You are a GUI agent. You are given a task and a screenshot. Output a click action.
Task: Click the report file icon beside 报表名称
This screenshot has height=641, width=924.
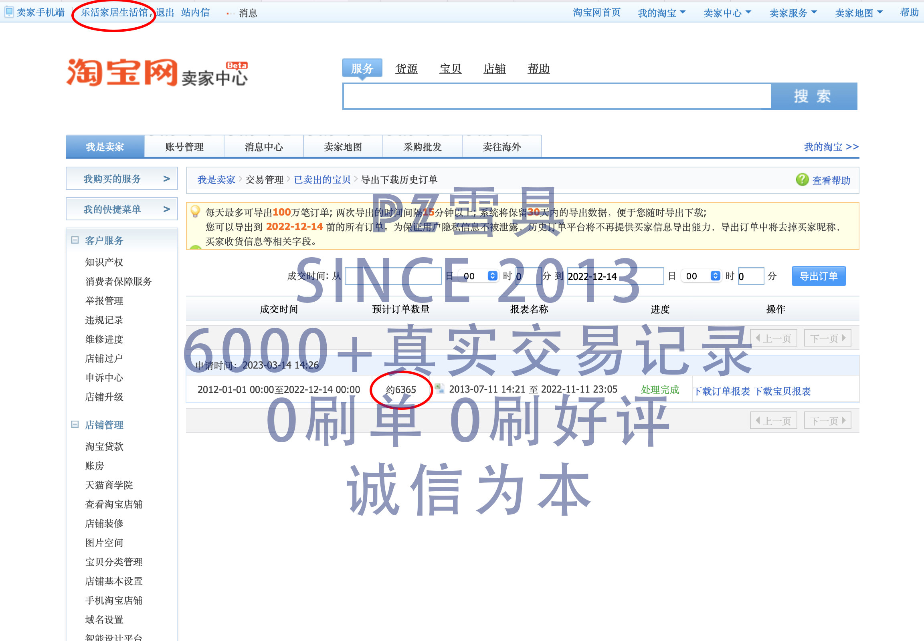coord(440,388)
